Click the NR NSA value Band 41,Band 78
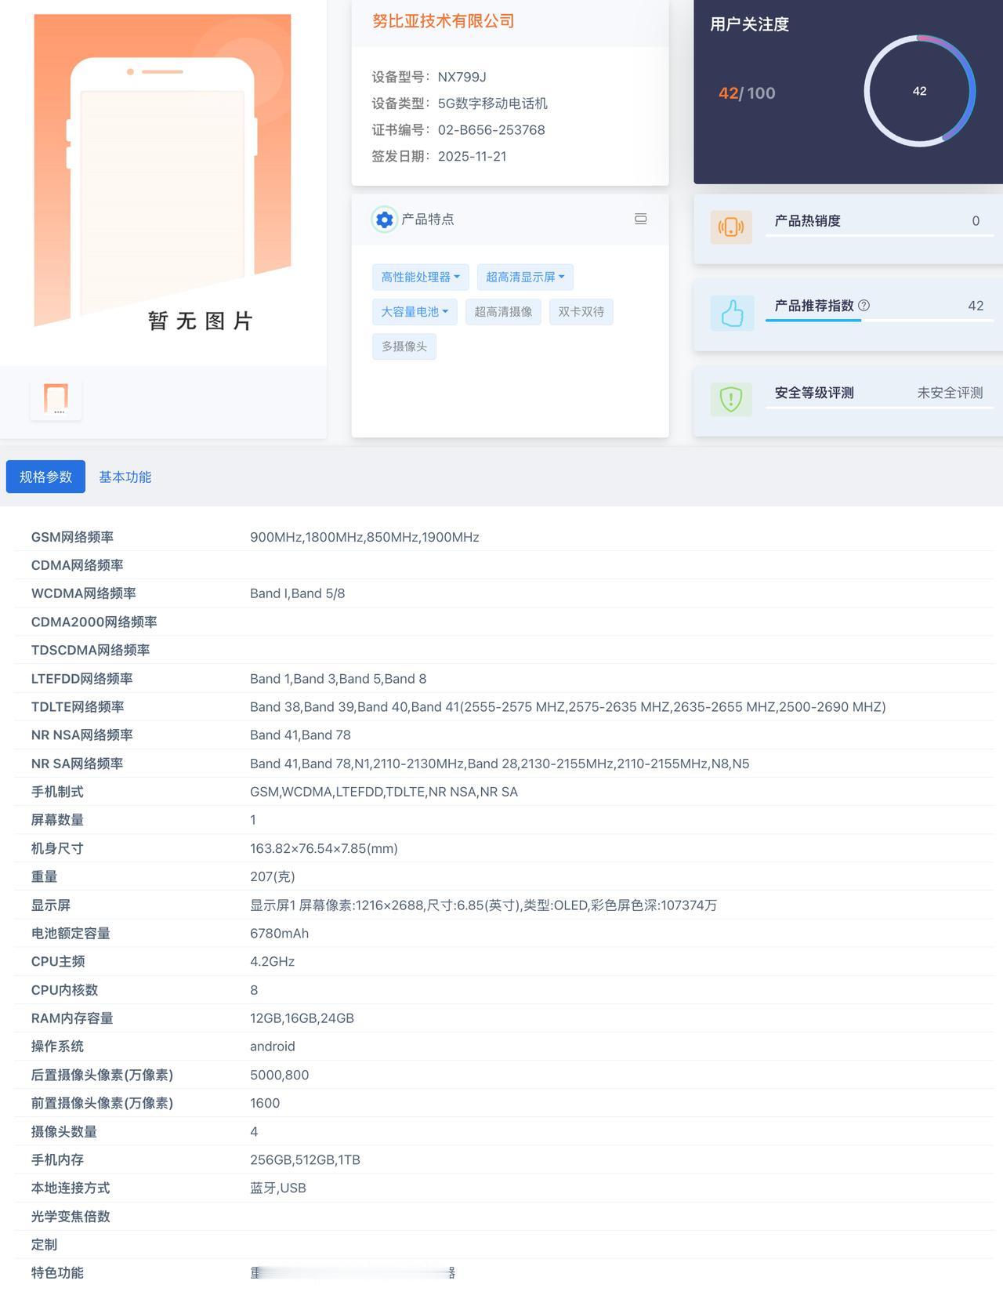This screenshot has height=1306, width=1003. (300, 735)
